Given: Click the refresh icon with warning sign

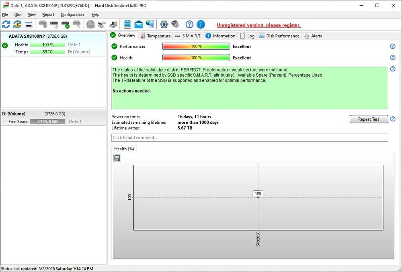Looking at the screenshot, I should pos(17,25).
